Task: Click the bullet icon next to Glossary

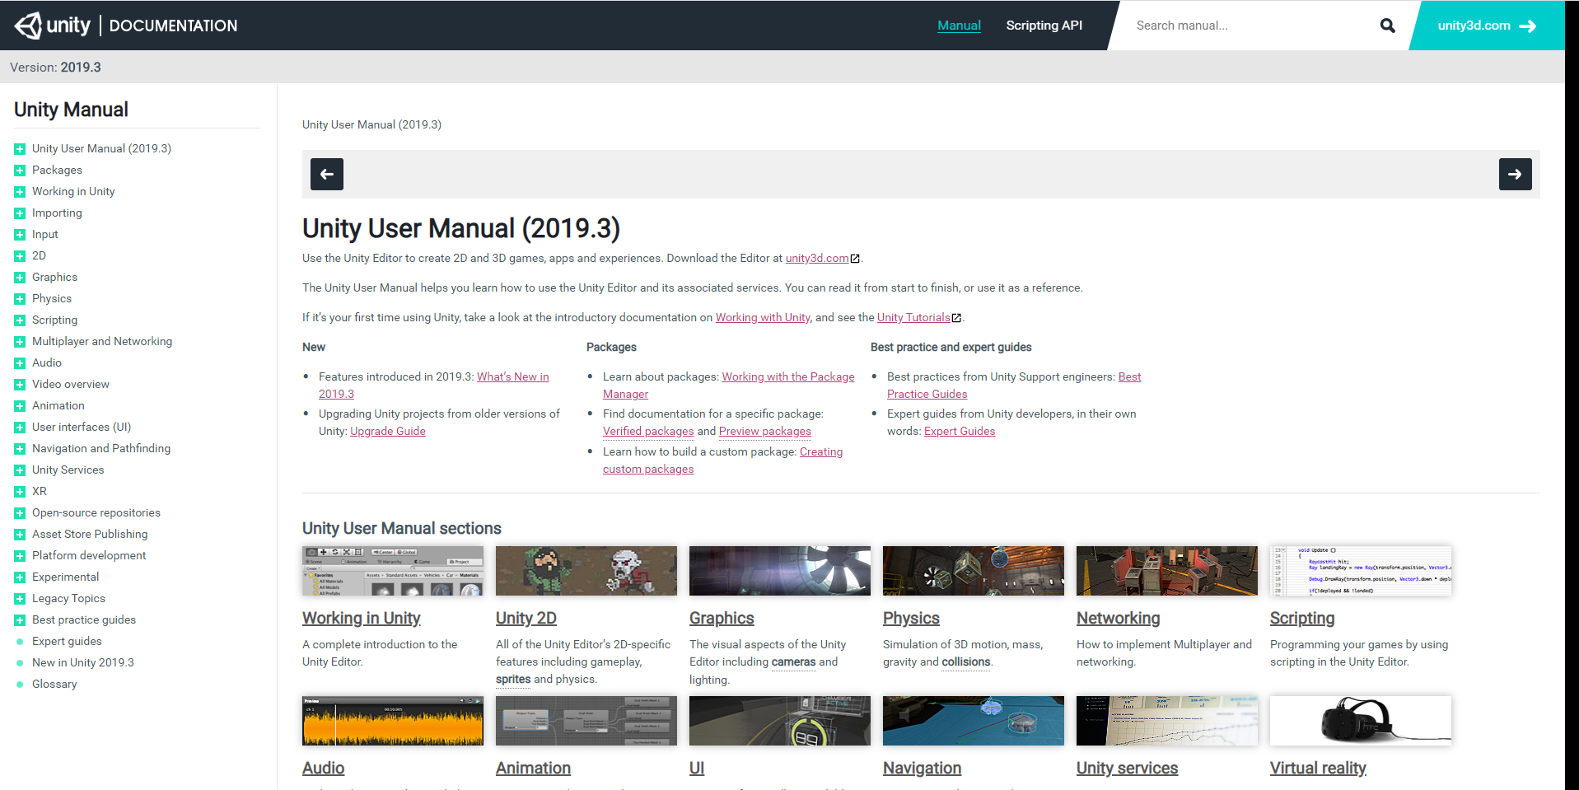Action: 20,685
